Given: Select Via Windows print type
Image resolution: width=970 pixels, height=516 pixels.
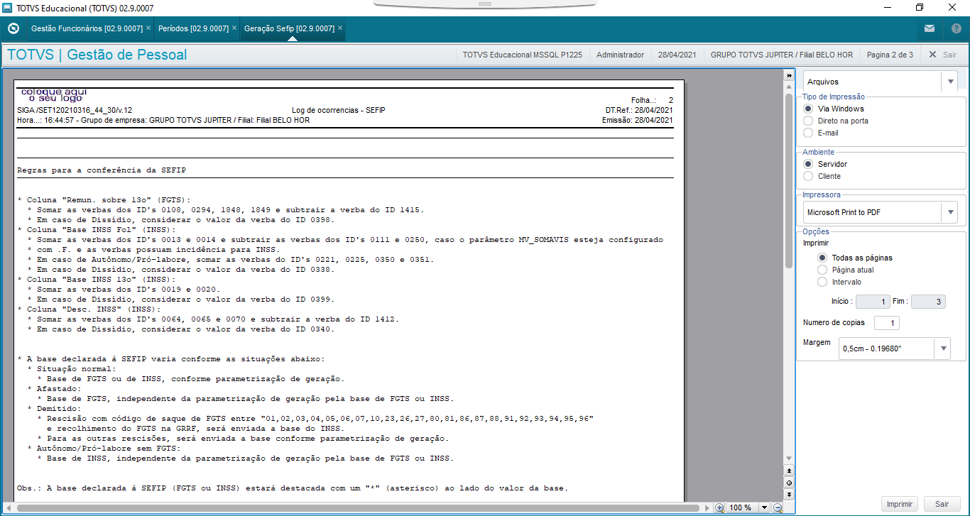Looking at the screenshot, I should click(x=807, y=109).
